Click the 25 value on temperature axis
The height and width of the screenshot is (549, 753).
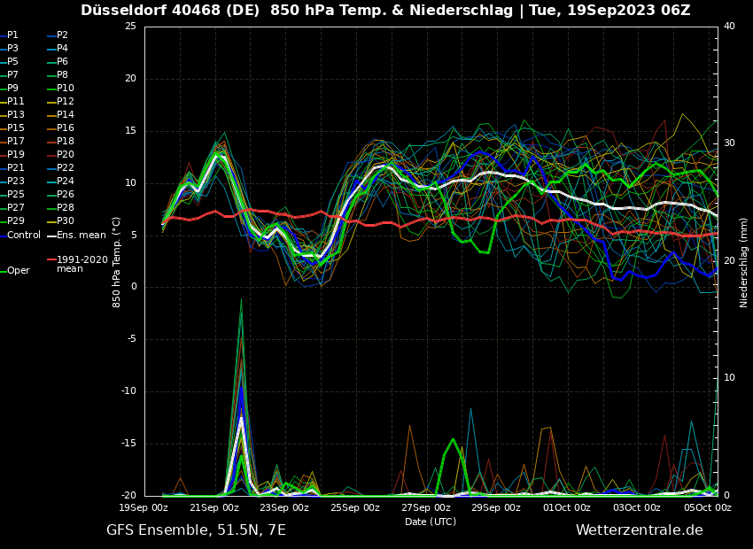click(130, 27)
